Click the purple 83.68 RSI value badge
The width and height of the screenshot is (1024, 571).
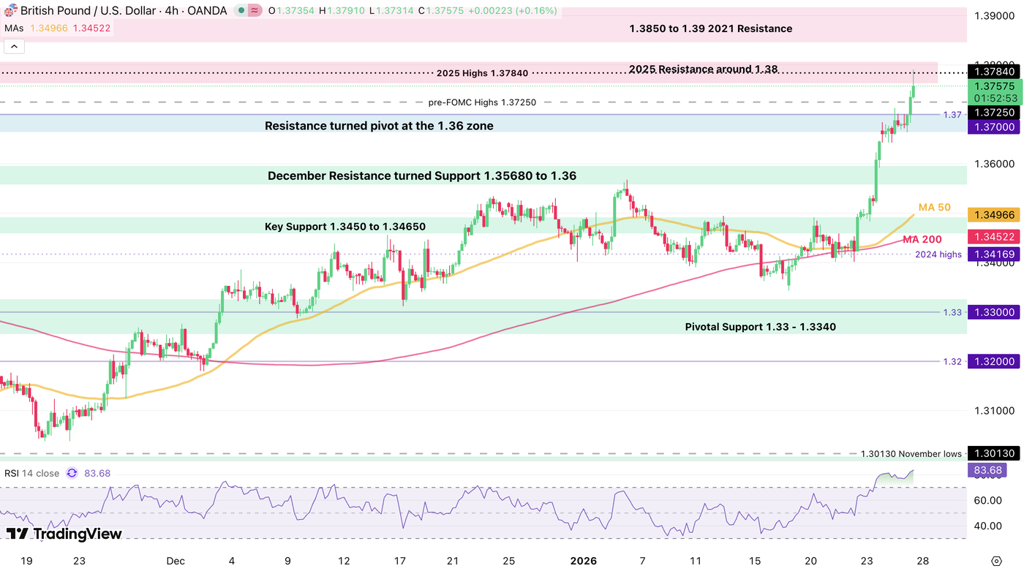click(x=987, y=470)
